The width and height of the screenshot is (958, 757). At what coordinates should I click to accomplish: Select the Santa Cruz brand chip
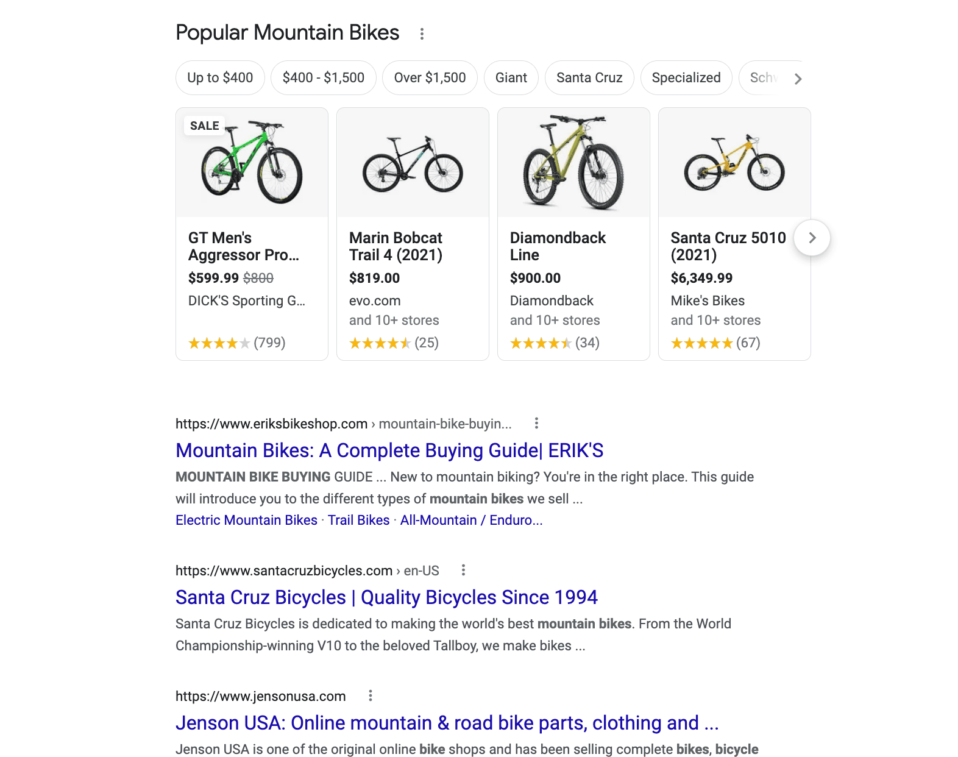tap(589, 77)
